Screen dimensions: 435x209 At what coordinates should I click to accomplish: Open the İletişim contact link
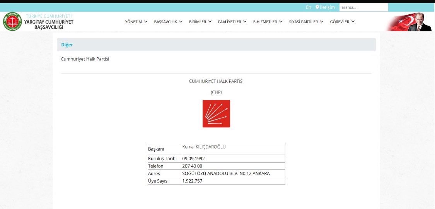[328, 7]
